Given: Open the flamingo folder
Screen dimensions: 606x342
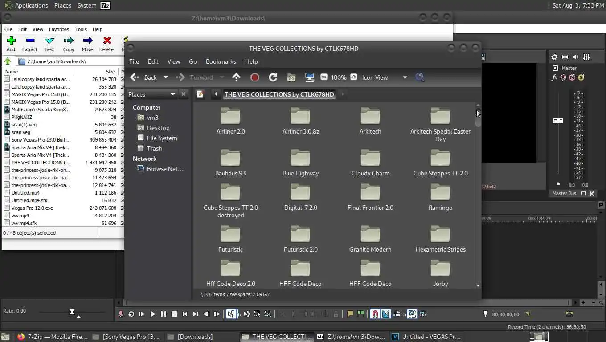Looking at the screenshot, I should 440,197.
